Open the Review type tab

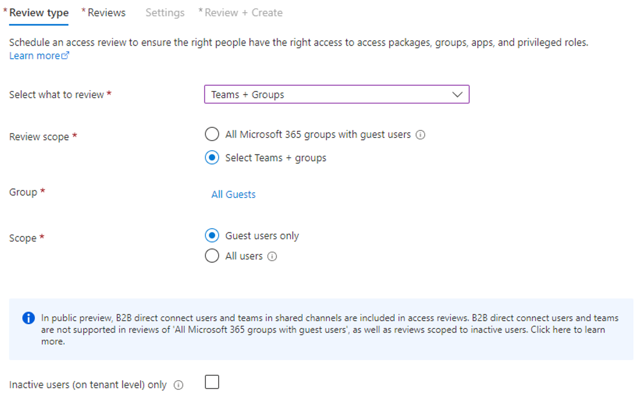point(39,13)
